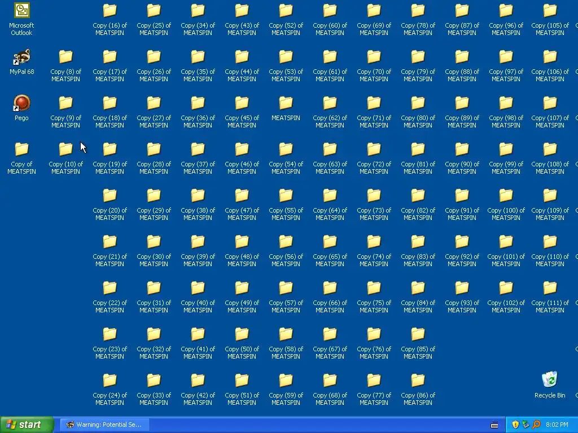The height and width of the screenshot is (433, 578).
Task: Click the magnifying glass tray icon
Action: (x=536, y=425)
